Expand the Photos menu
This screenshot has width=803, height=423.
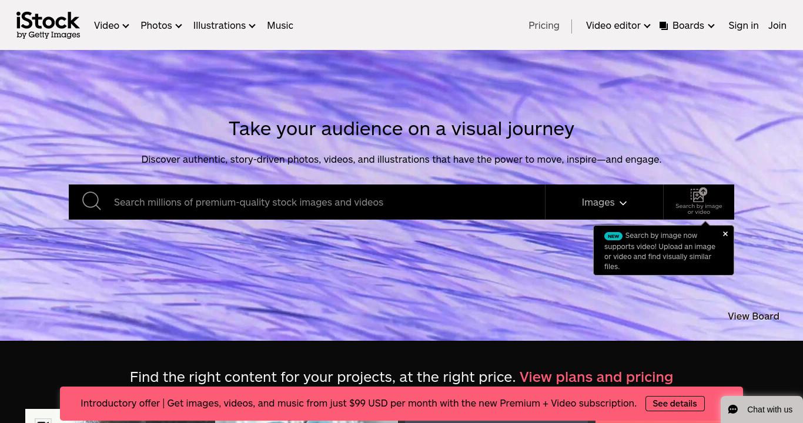point(161,25)
